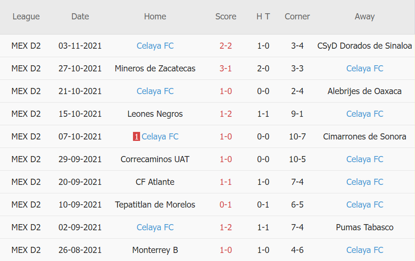Screen dimensions: 415x261
Task: Click the red card icon beside Celaya FC
Action: pyautogui.click(x=136, y=137)
